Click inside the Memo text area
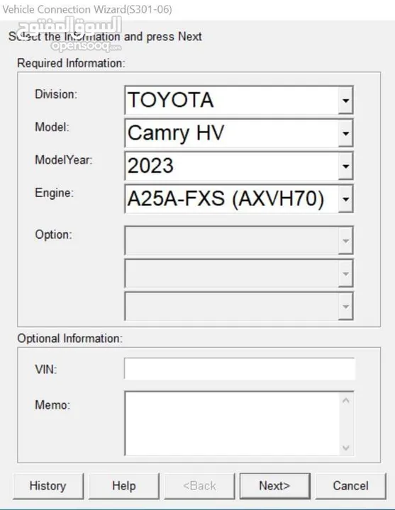 click(232, 424)
